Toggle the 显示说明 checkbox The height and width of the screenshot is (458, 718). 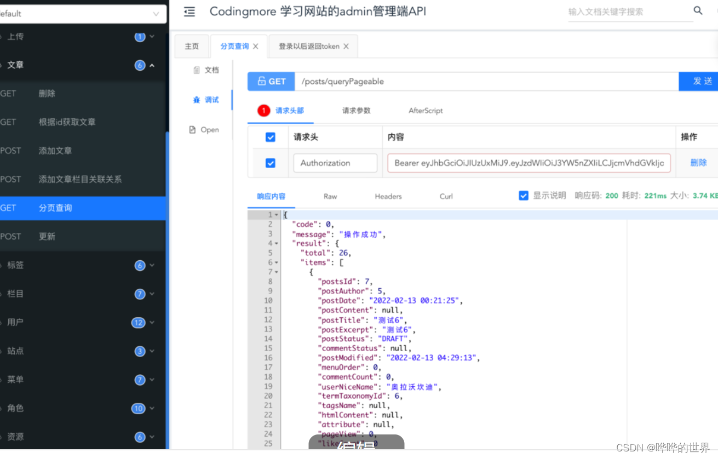tap(524, 196)
